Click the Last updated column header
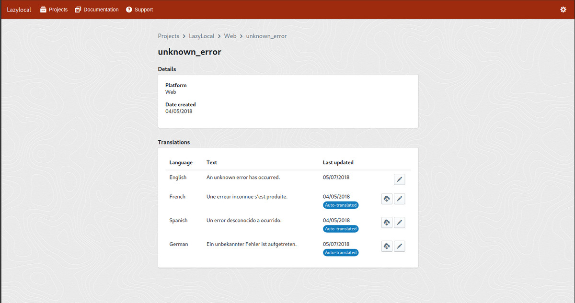This screenshot has height=303, width=575. 338,163
